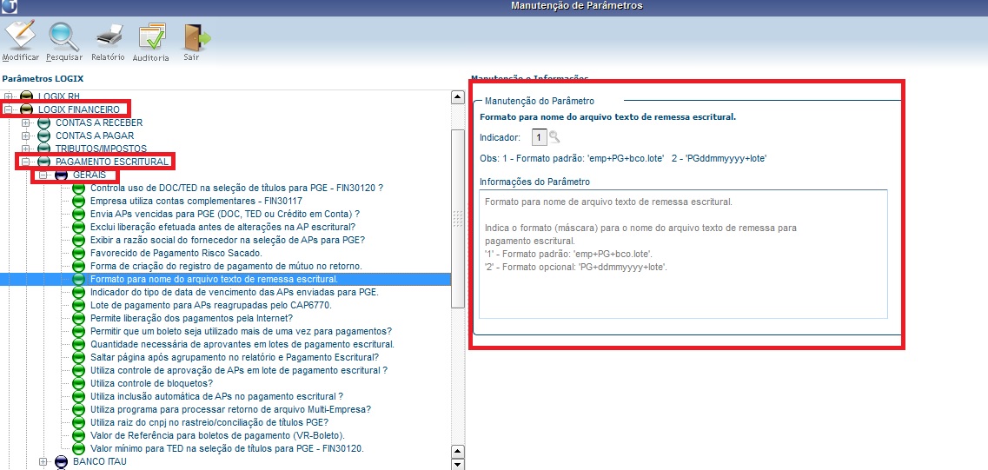The image size is (988, 470).
Task: Click the tree scrollbar down arrow at bottom
Action: coord(458,464)
